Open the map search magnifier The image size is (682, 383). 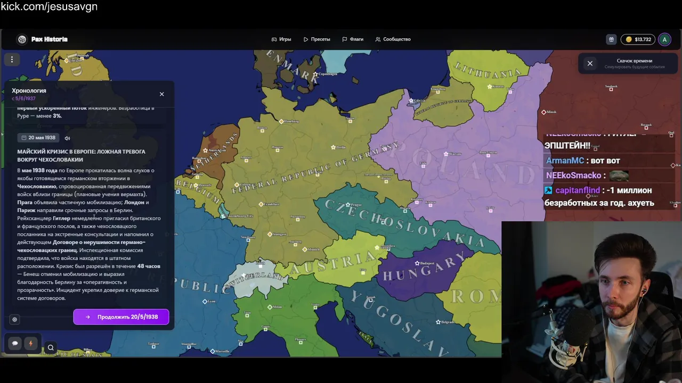point(51,348)
